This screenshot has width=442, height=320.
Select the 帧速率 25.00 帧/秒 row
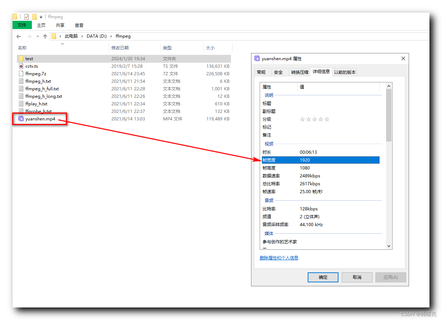pos(321,192)
